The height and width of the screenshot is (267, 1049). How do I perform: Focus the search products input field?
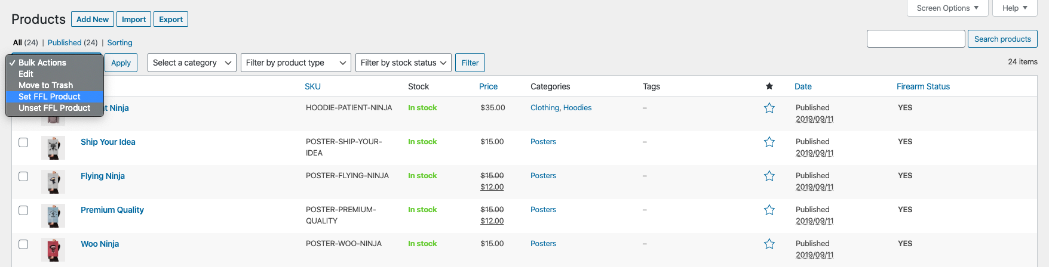[x=916, y=39]
